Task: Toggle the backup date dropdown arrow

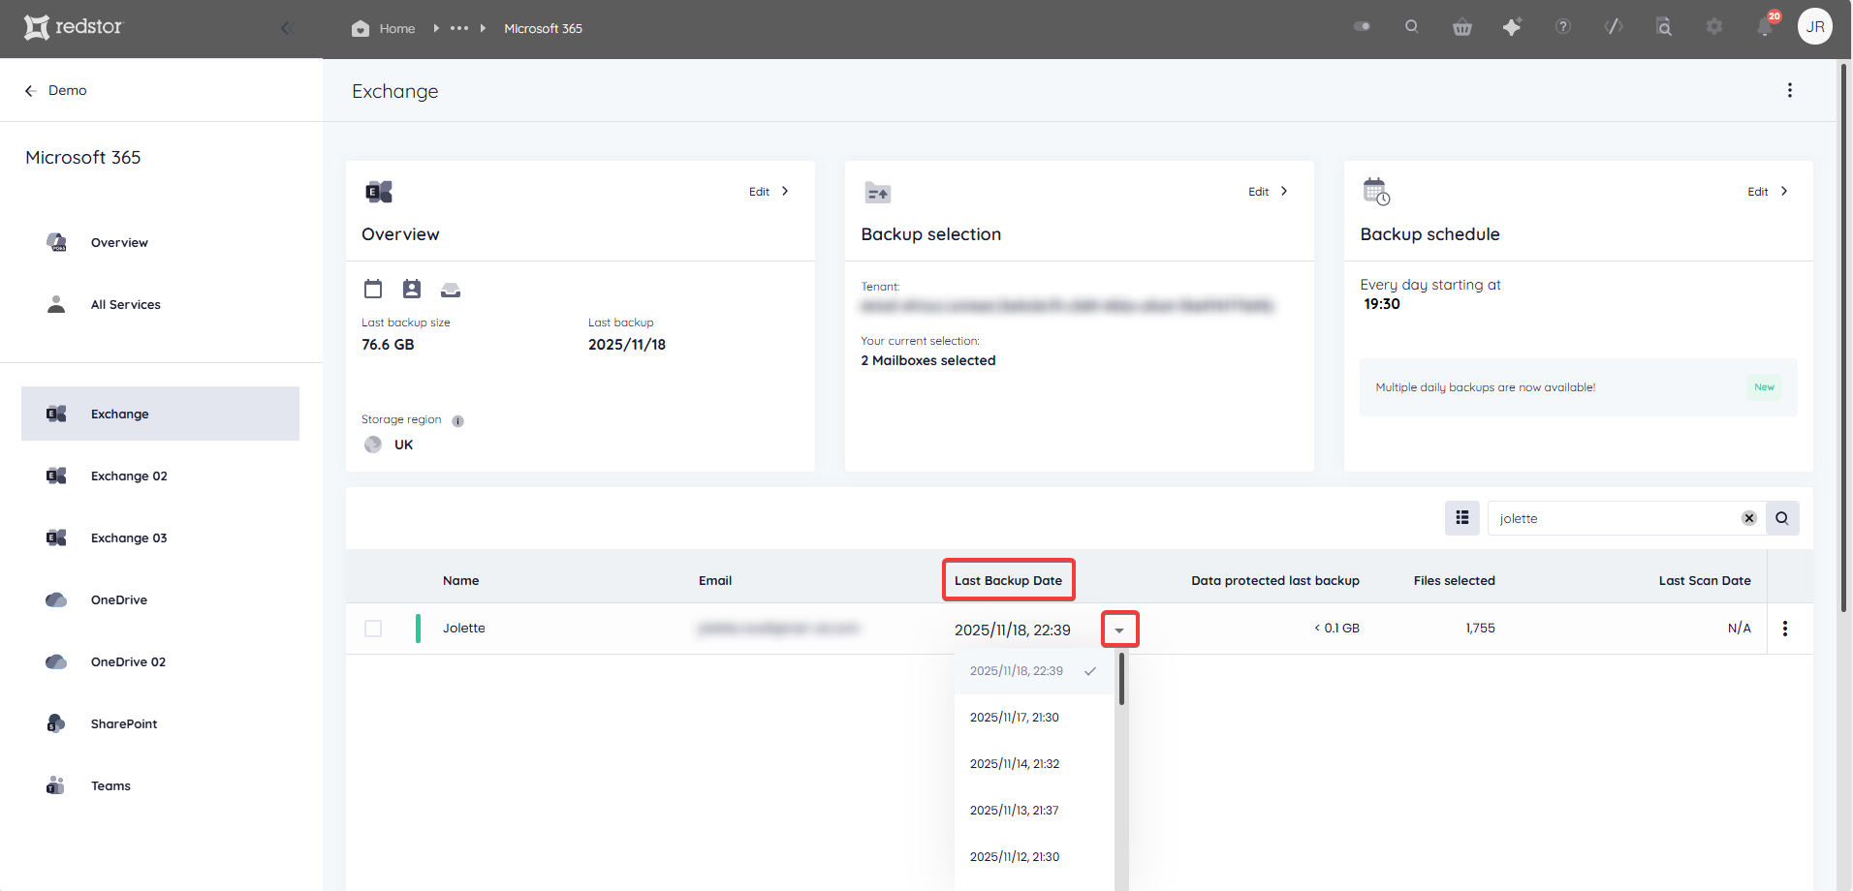Action: [1119, 630]
